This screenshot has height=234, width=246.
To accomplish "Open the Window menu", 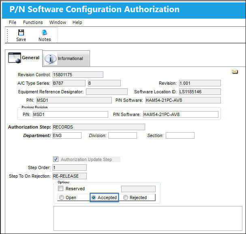I will (58, 22).
